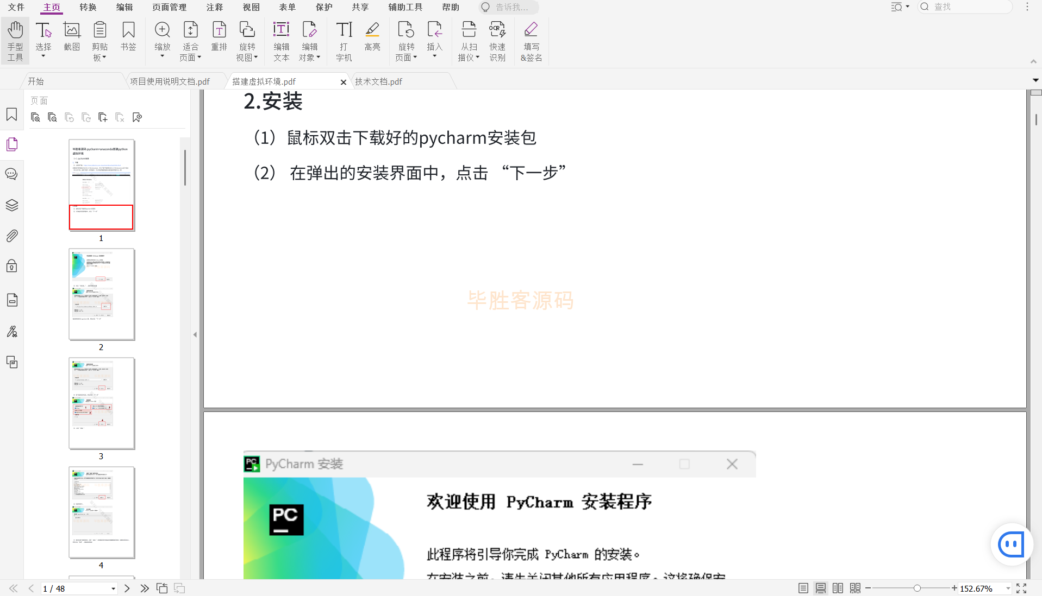Open the zoom percentage dropdown
Viewport: 1042px width, 596px height.
(1008, 589)
